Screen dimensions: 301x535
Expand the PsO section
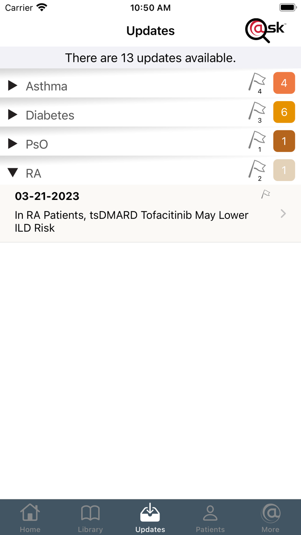click(x=12, y=144)
